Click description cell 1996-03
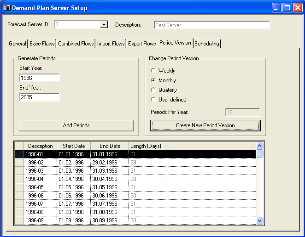This screenshot has width=305, height=237. (40, 171)
